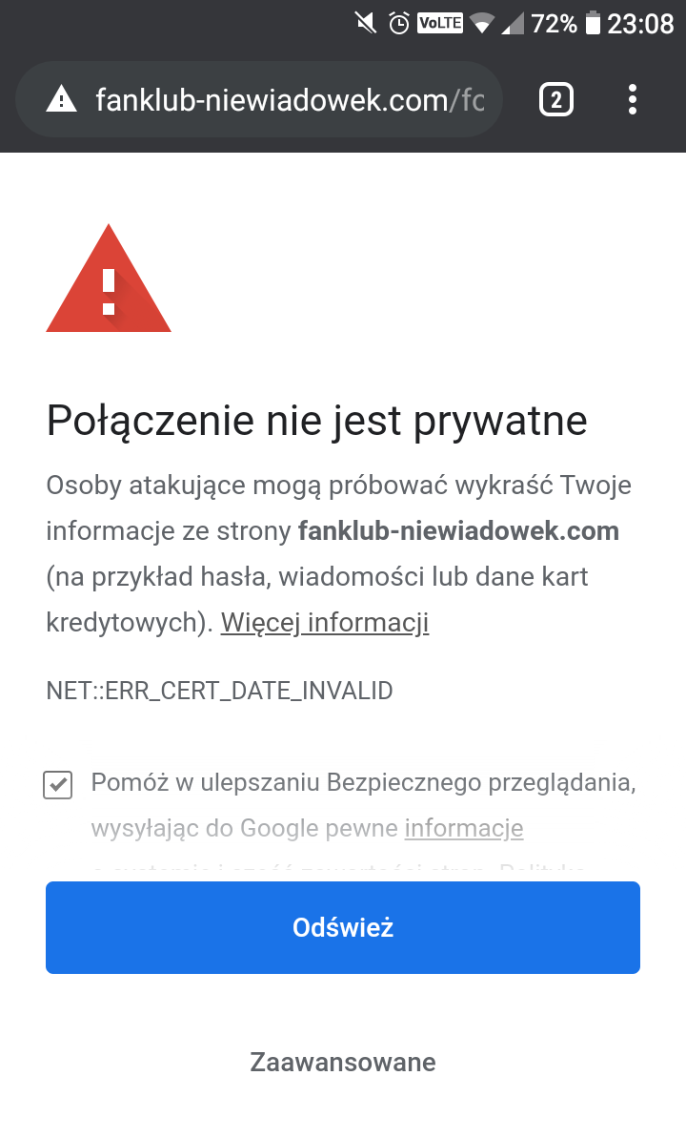Viewport: 686px width, 1138px height.
Task: Tap the alarm clock status icon
Action: pyautogui.click(x=400, y=23)
